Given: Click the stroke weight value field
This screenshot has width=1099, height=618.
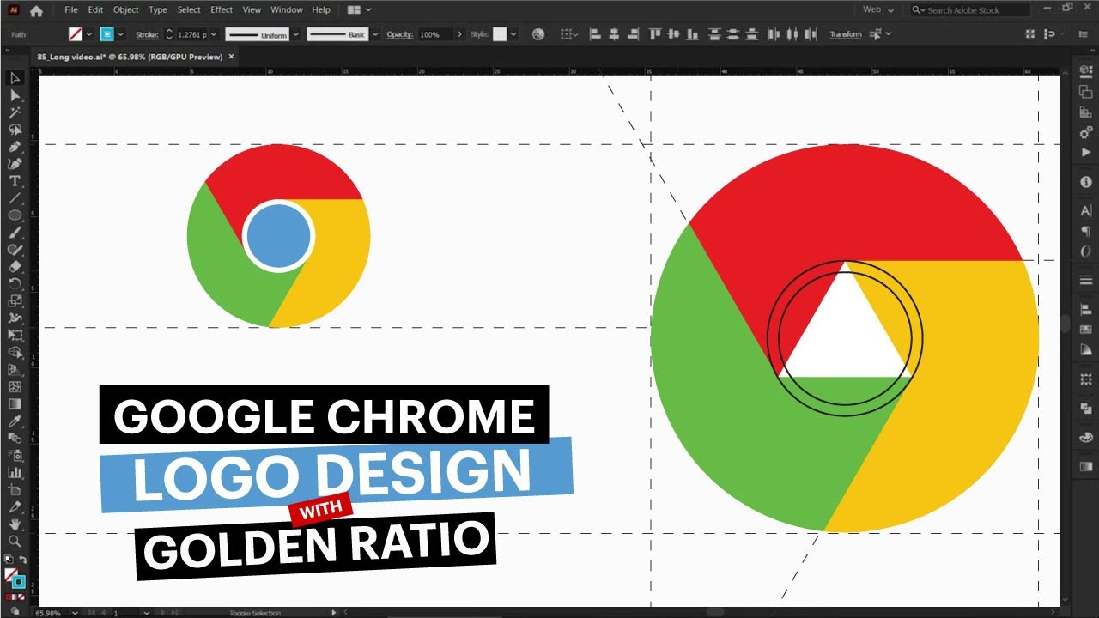Looking at the screenshot, I should [x=192, y=34].
